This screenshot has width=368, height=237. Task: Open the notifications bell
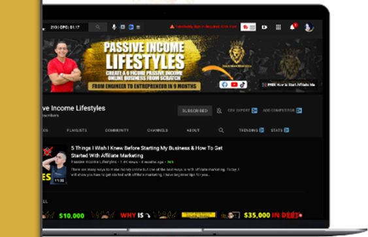pyautogui.click(x=292, y=27)
